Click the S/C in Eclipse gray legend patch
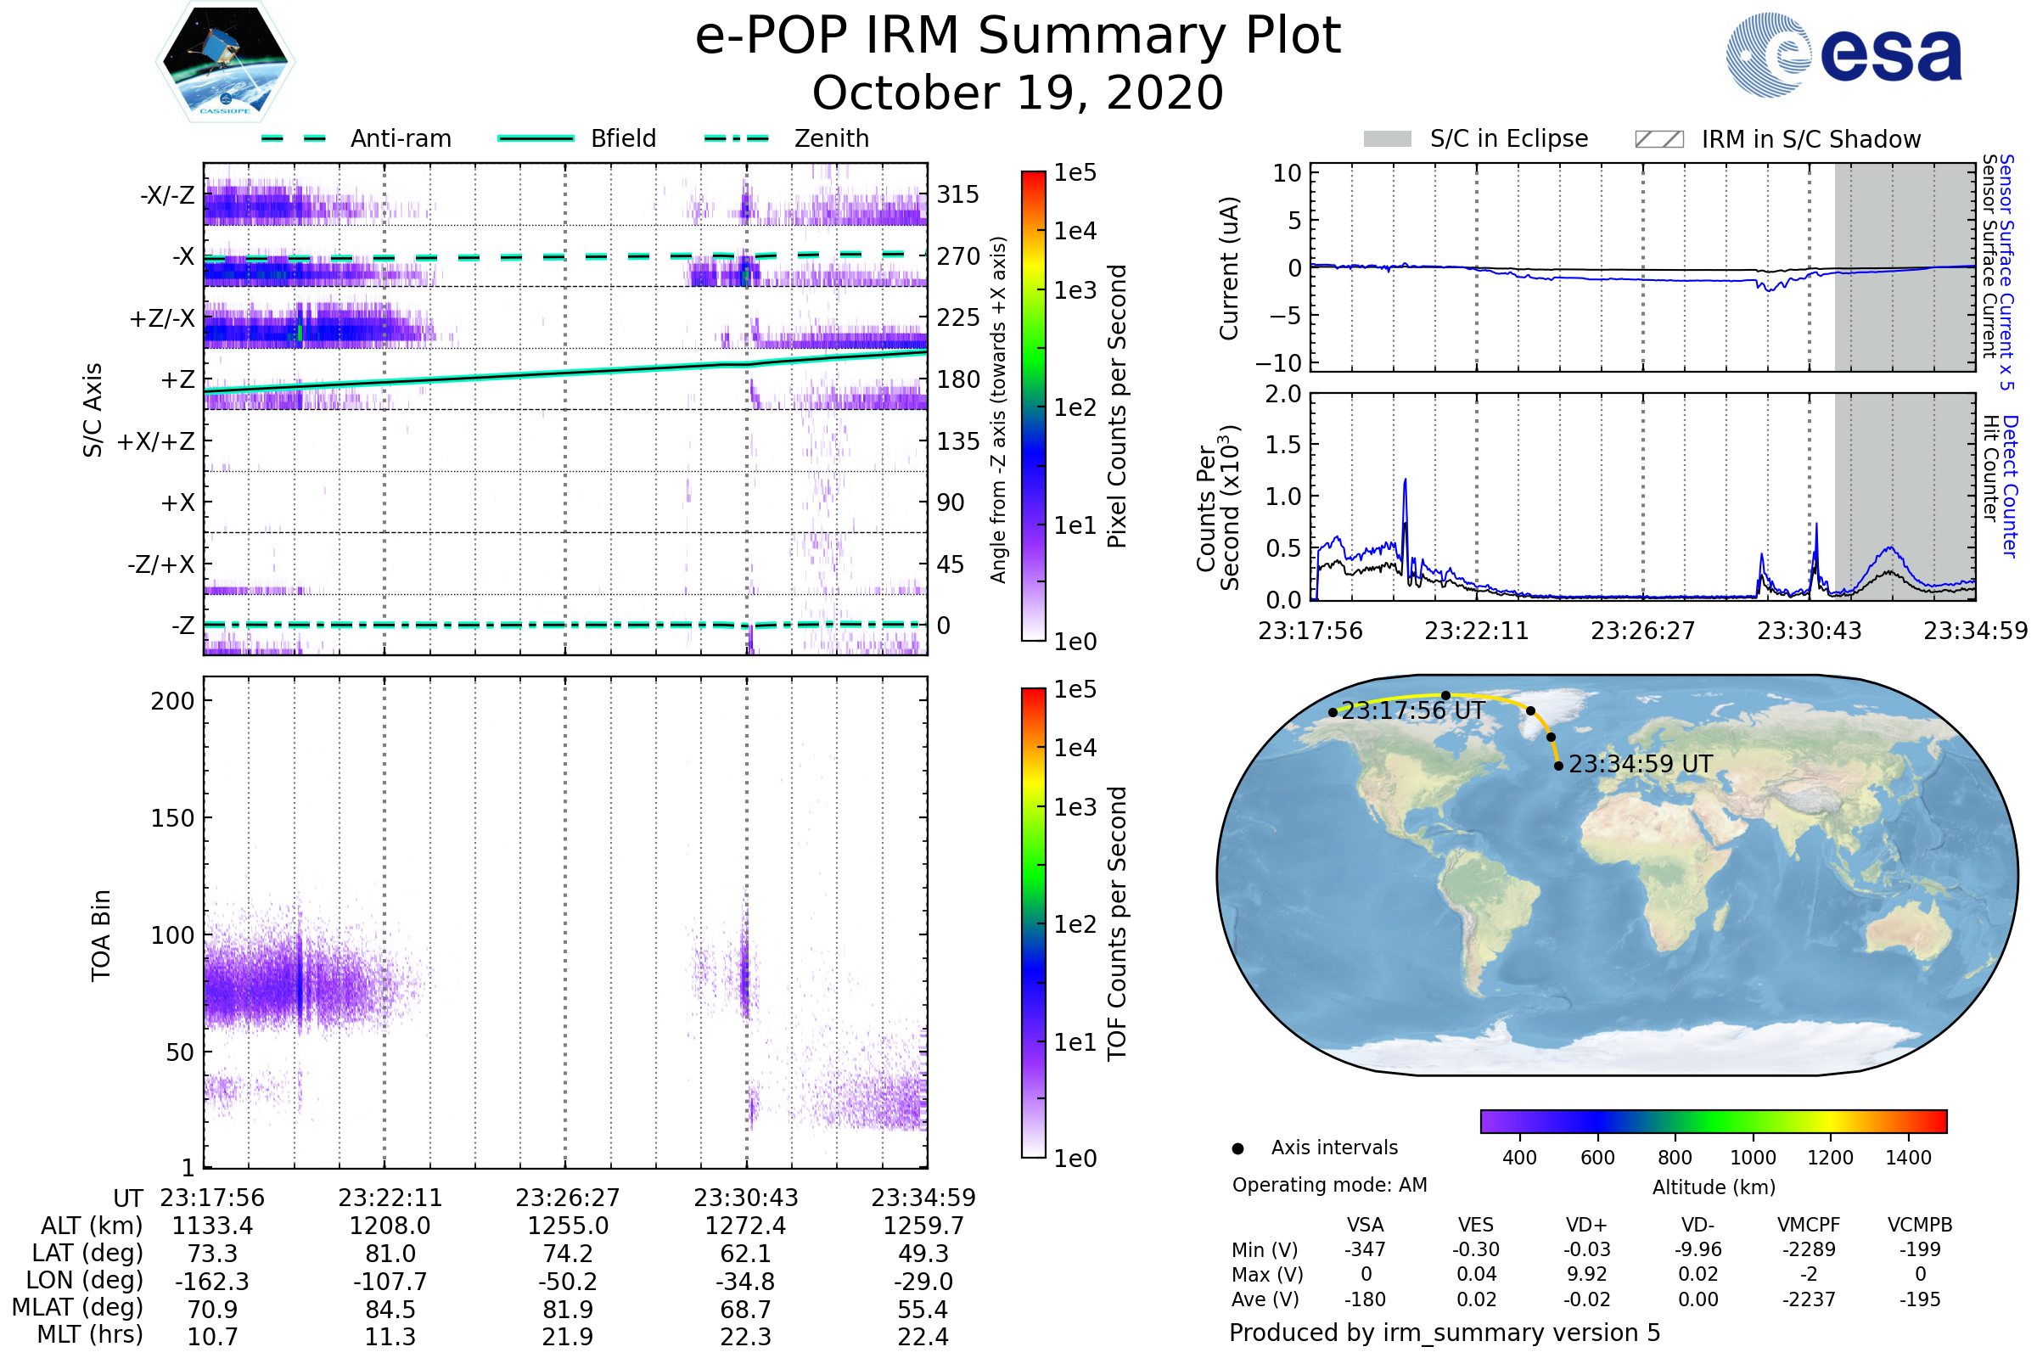Viewport: 2037px width, 1358px height. (1388, 139)
